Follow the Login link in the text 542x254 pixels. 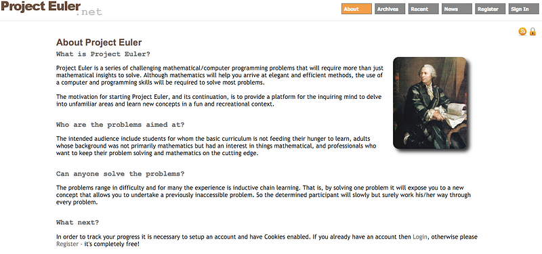[420, 237]
